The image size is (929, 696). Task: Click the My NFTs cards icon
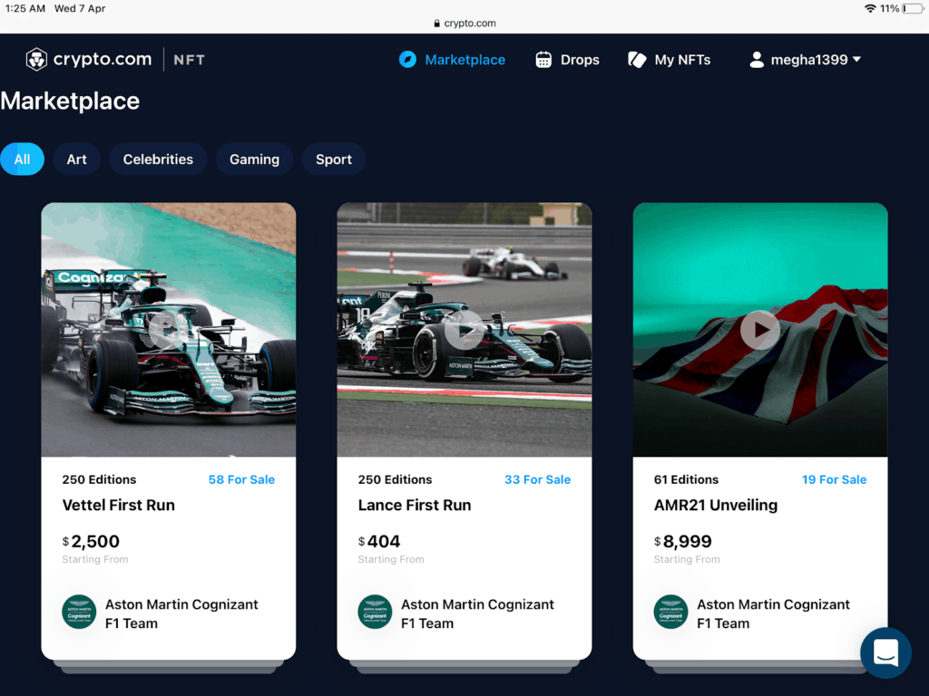(637, 60)
